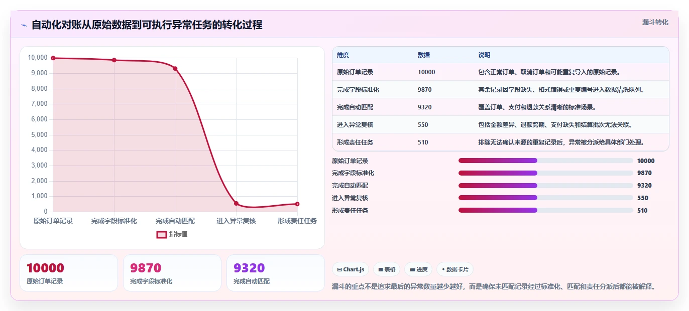
Task: Click the 形成责任任务 label in the progress list
Action: click(350, 211)
